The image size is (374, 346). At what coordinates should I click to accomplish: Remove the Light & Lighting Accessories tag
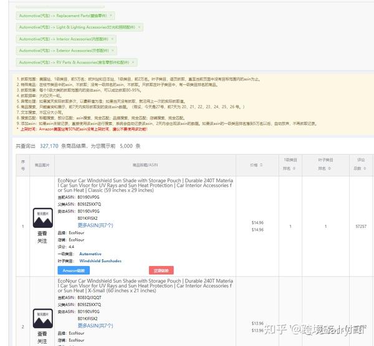pyautogui.click(x=139, y=27)
